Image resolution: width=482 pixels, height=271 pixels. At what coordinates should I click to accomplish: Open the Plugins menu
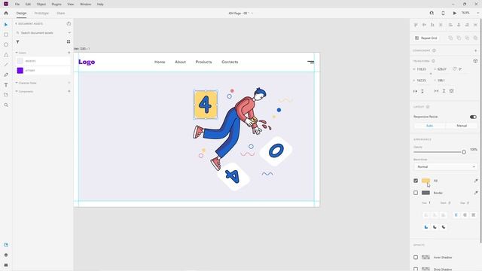[56, 5]
